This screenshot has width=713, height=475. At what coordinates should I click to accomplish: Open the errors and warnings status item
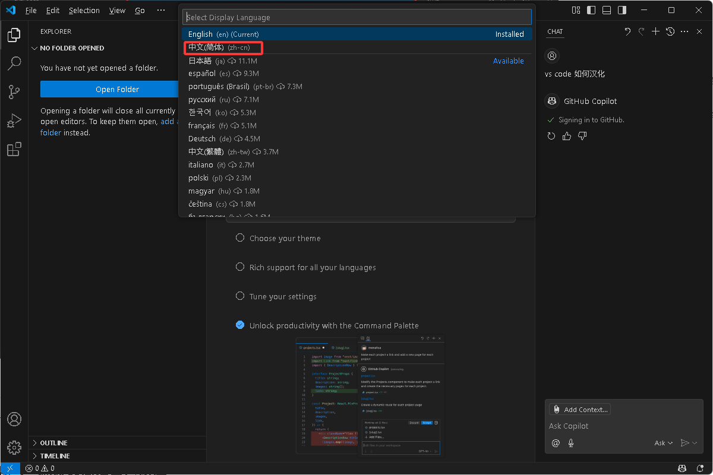40,468
